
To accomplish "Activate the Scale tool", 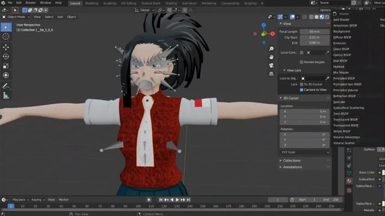I will point(6,66).
